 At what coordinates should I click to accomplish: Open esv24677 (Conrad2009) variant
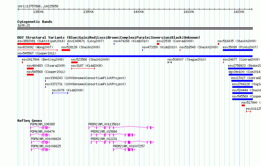[x=241, y=59]
